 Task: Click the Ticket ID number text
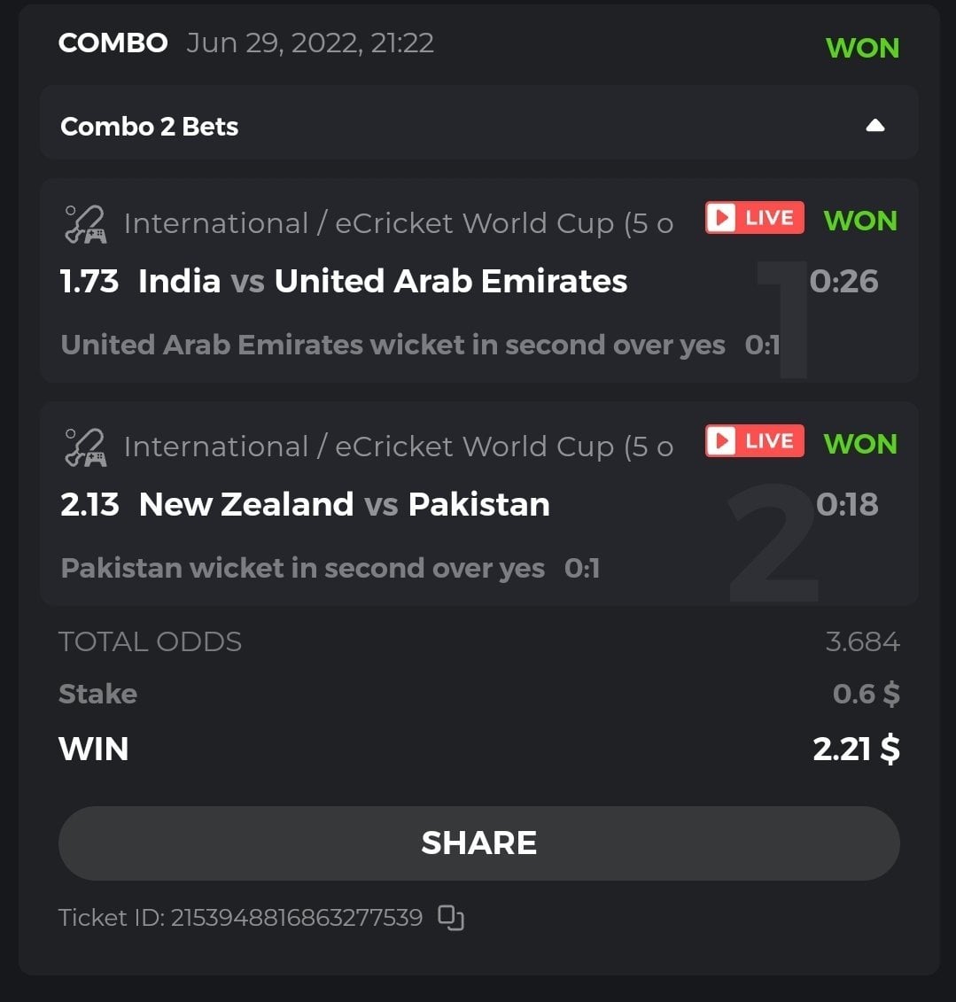296,917
